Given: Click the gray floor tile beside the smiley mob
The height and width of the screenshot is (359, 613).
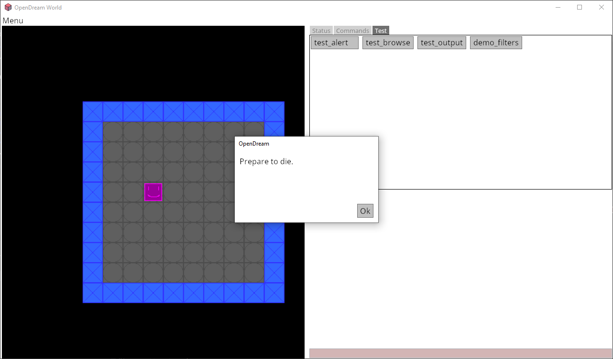Looking at the screenshot, I should pyautogui.click(x=173, y=192).
